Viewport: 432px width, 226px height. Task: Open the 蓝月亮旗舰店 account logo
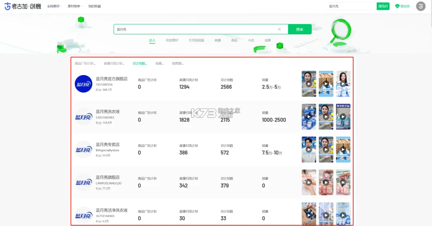point(84,182)
